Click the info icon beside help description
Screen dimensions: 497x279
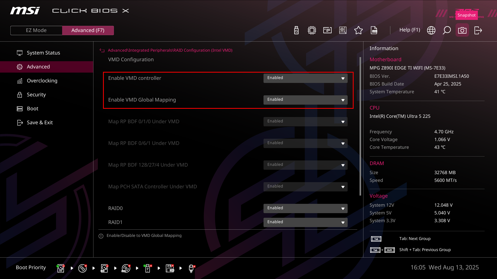pyautogui.click(x=101, y=236)
